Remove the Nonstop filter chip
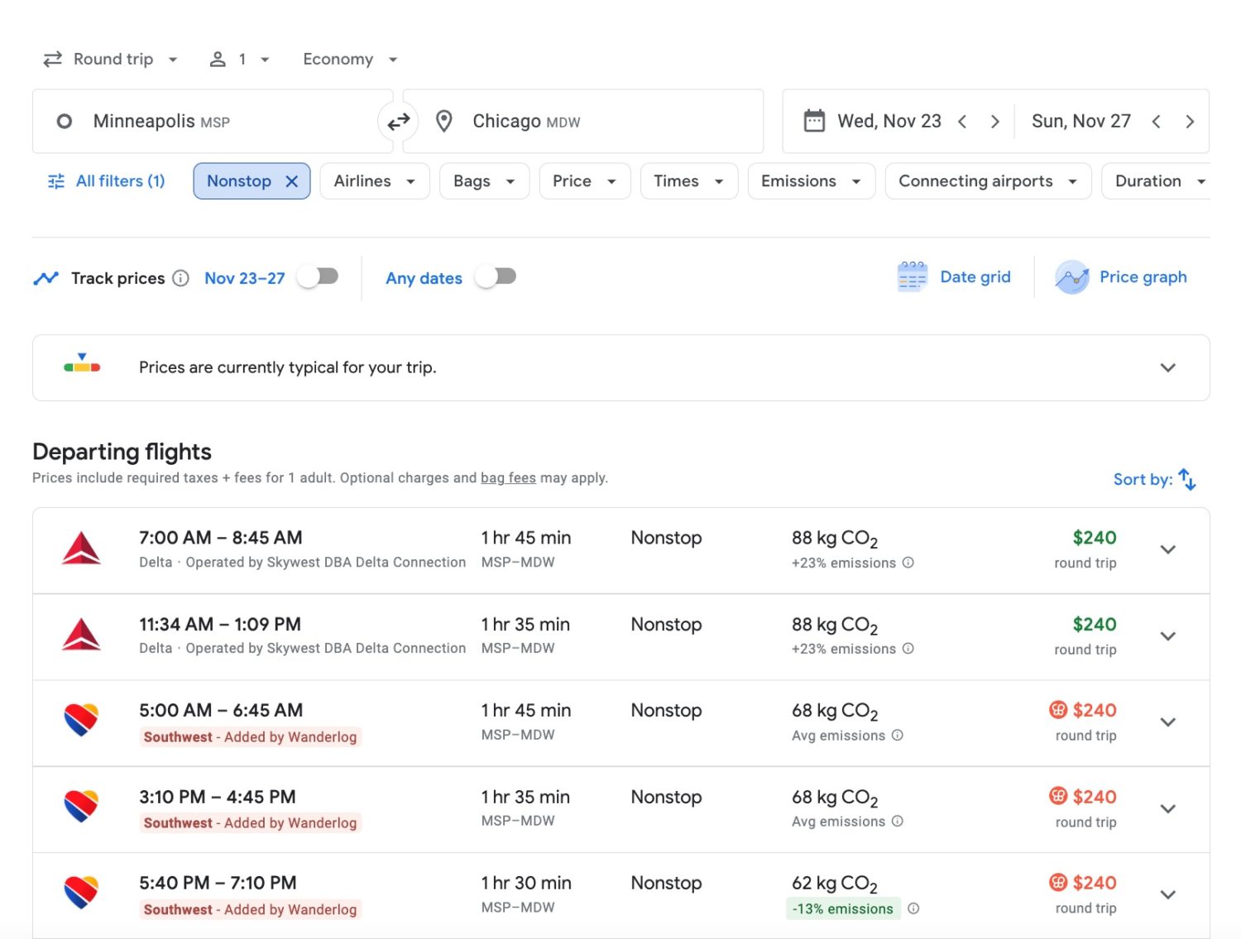The image size is (1241, 939). (x=291, y=180)
